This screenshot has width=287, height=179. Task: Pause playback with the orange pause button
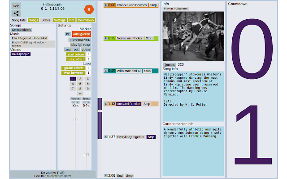[89, 9]
